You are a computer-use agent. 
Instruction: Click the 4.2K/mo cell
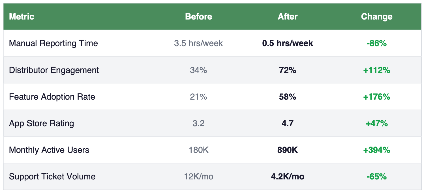[288, 177]
